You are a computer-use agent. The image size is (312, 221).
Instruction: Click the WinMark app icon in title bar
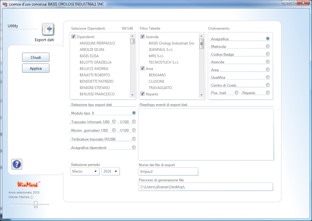pos(5,4)
